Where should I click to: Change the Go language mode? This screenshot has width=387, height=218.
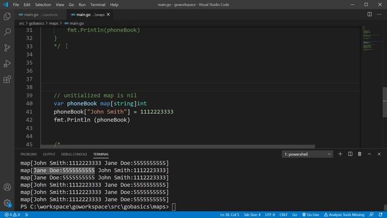click(294, 215)
